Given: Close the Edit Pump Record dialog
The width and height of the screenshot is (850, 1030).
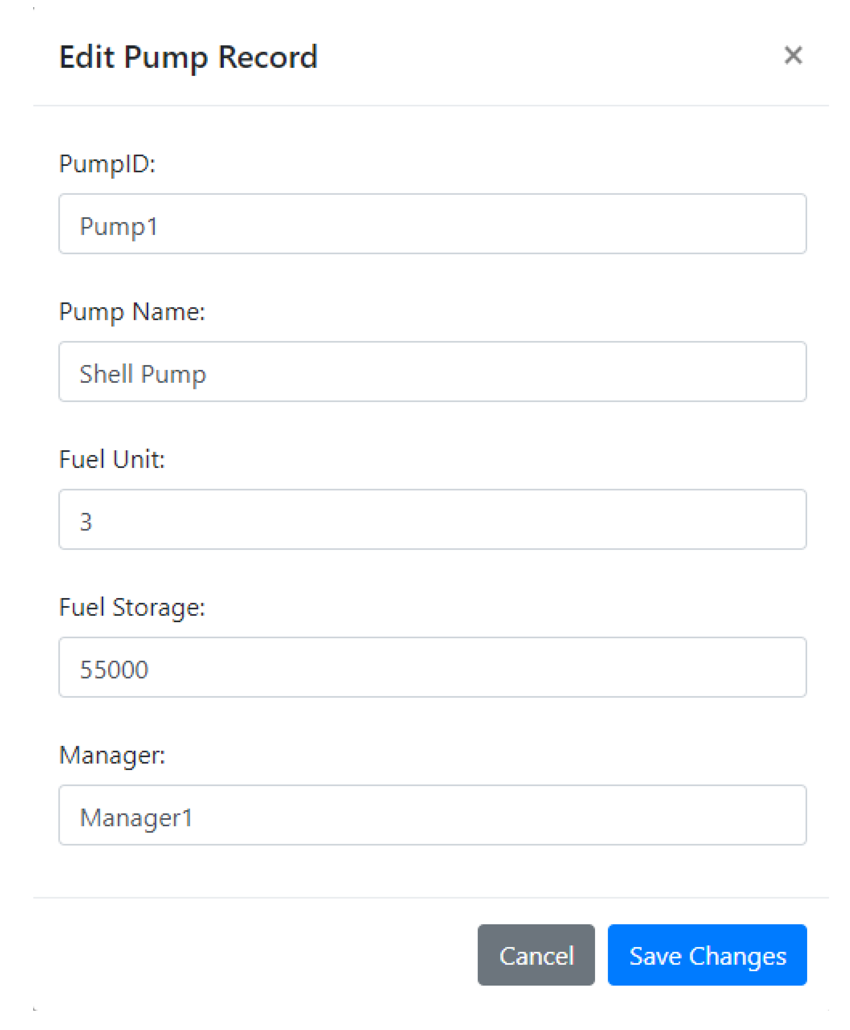Looking at the screenshot, I should 793,55.
